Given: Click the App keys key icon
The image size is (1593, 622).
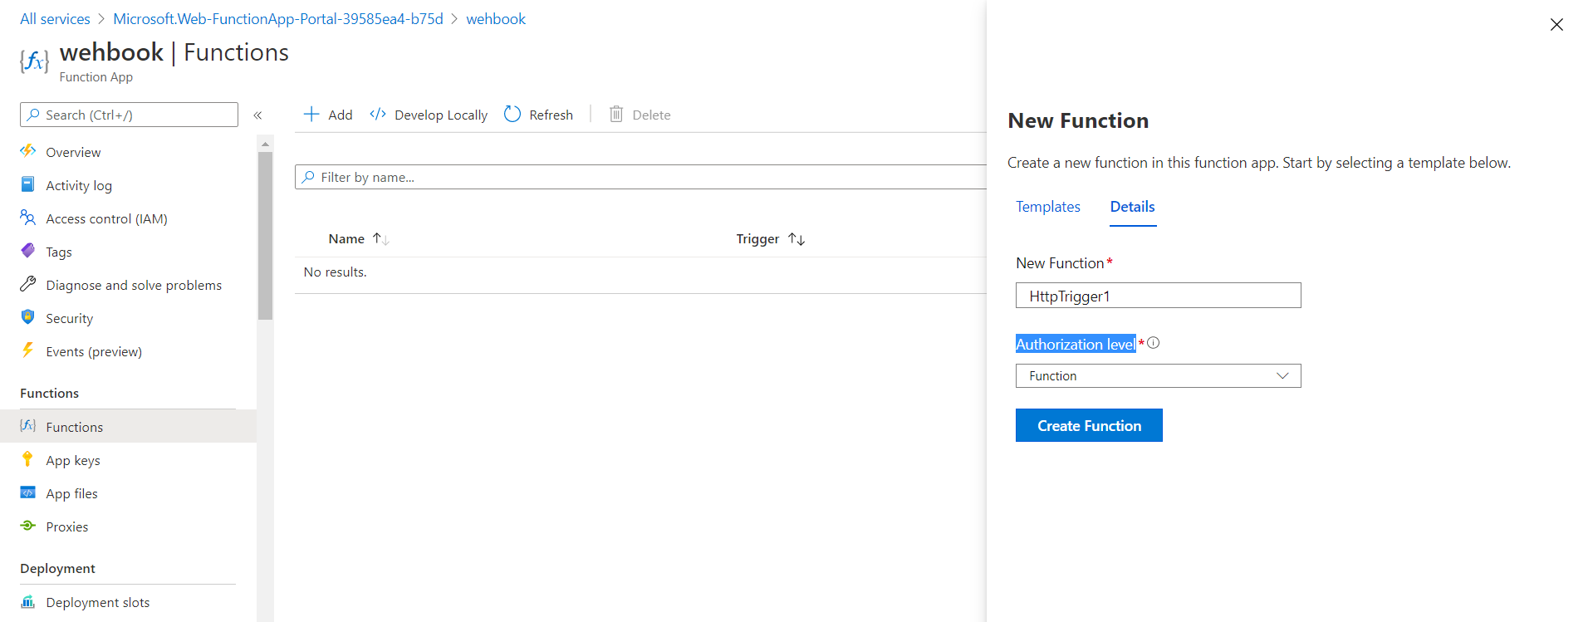Looking at the screenshot, I should tap(28, 459).
